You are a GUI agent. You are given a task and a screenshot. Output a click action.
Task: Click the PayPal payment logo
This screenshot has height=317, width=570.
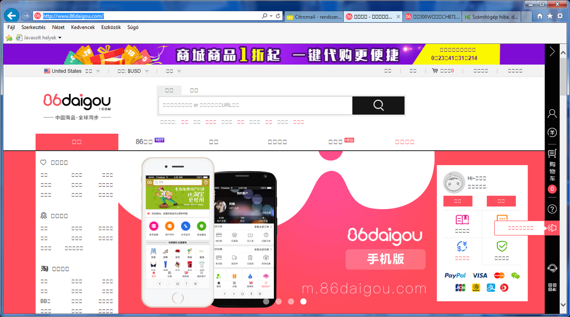(455, 276)
